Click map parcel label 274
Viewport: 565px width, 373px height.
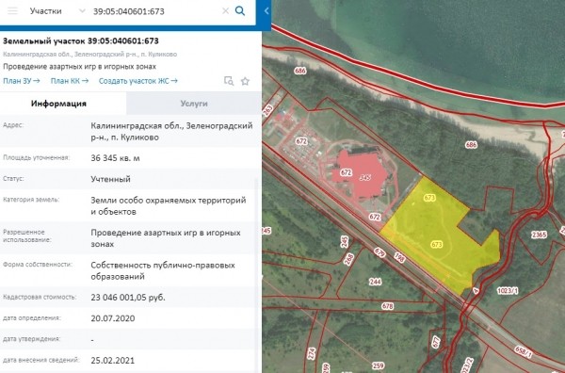tap(312, 354)
